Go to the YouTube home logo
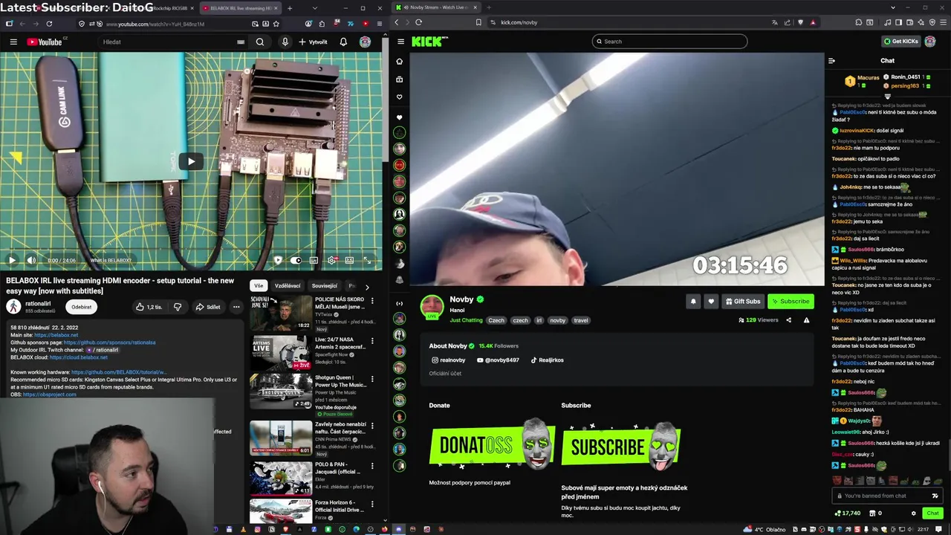Image resolution: width=951 pixels, height=535 pixels. click(45, 42)
